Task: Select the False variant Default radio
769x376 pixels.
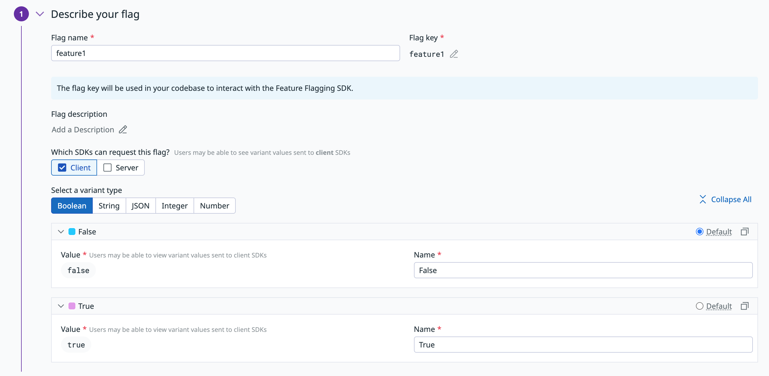Action: pos(699,232)
